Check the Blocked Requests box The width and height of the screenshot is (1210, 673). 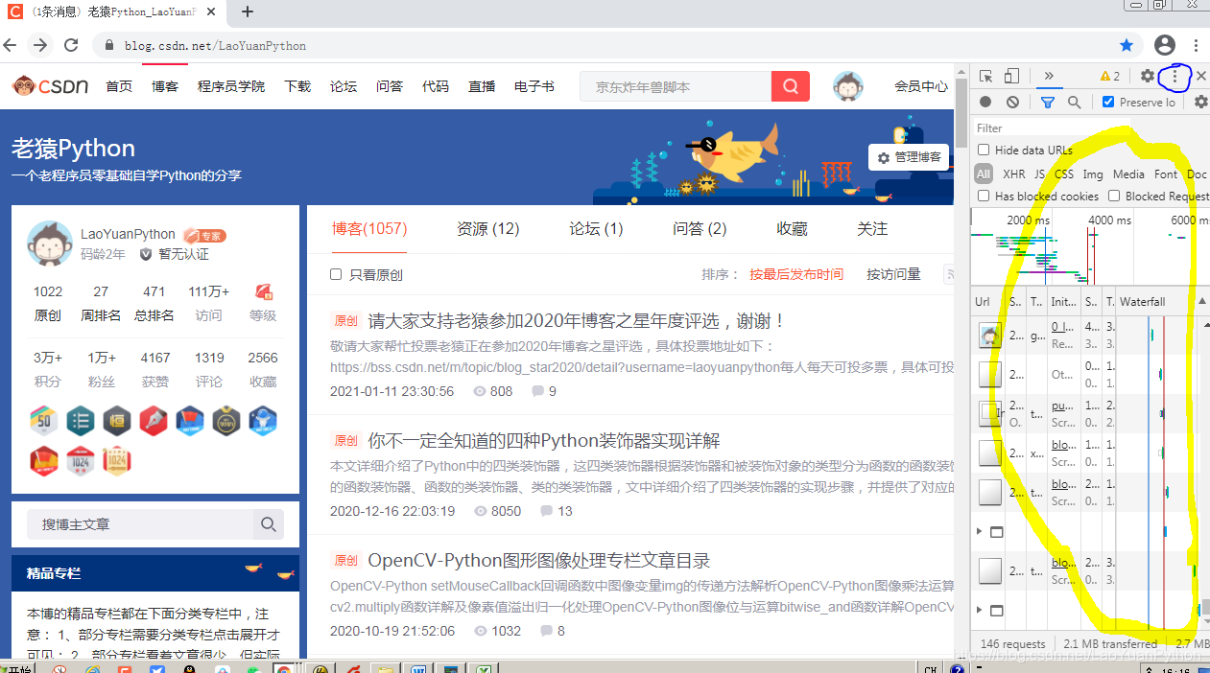[x=1114, y=196]
